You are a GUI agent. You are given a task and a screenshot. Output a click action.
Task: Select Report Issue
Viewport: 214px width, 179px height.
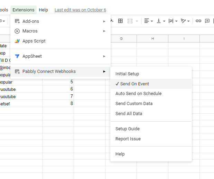[151, 139]
